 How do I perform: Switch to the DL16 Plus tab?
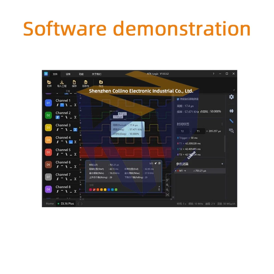[x=66, y=203]
